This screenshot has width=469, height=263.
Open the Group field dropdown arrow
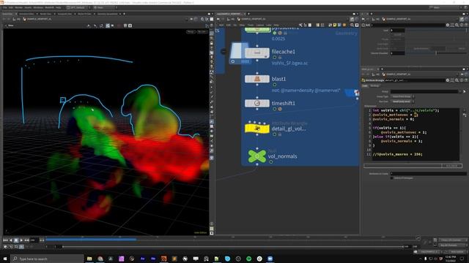(460, 91)
